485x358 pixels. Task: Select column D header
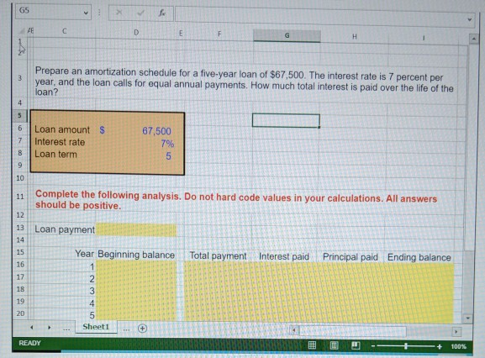pos(136,32)
